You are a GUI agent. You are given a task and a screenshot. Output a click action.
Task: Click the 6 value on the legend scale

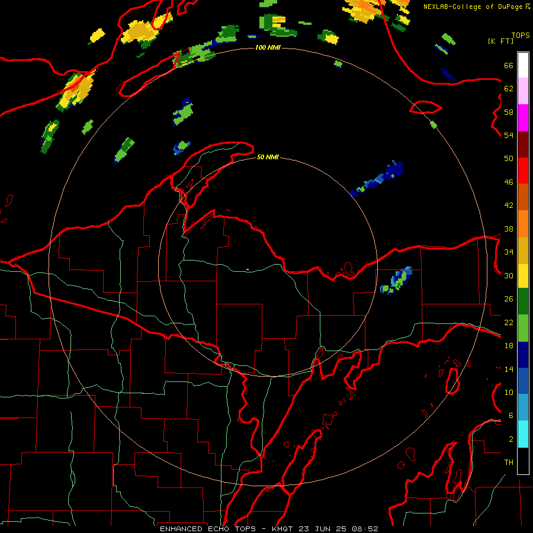[x=511, y=416]
